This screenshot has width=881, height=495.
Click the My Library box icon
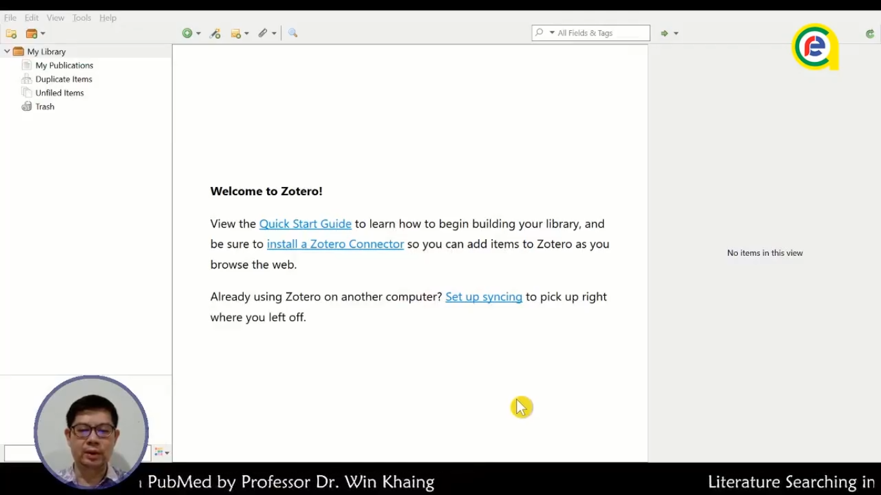point(18,52)
